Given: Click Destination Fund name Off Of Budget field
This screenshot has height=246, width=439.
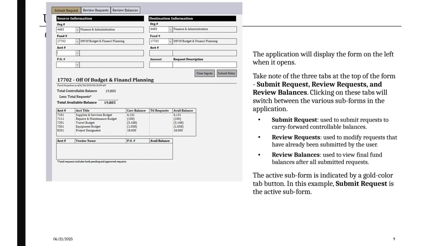Looking at the screenshot, I should point(204,41).
